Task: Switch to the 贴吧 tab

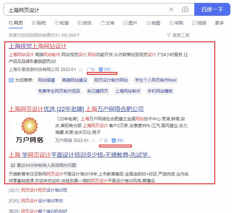Action: [39, 23]
